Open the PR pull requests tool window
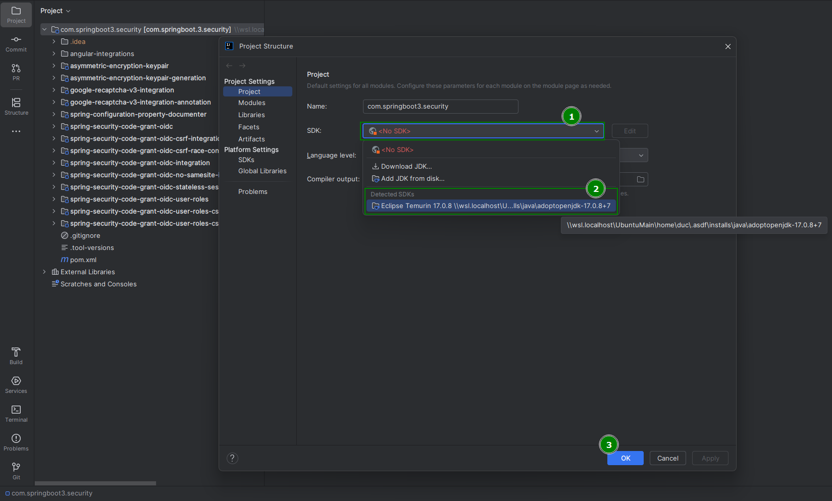Viewport: 832px width, 501px height. [x=16, y=72]
